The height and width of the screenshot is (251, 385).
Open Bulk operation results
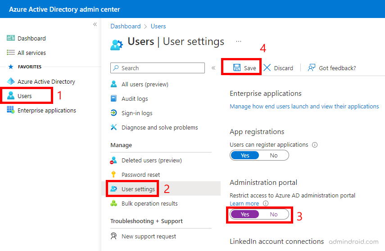[x=149, y=204]
